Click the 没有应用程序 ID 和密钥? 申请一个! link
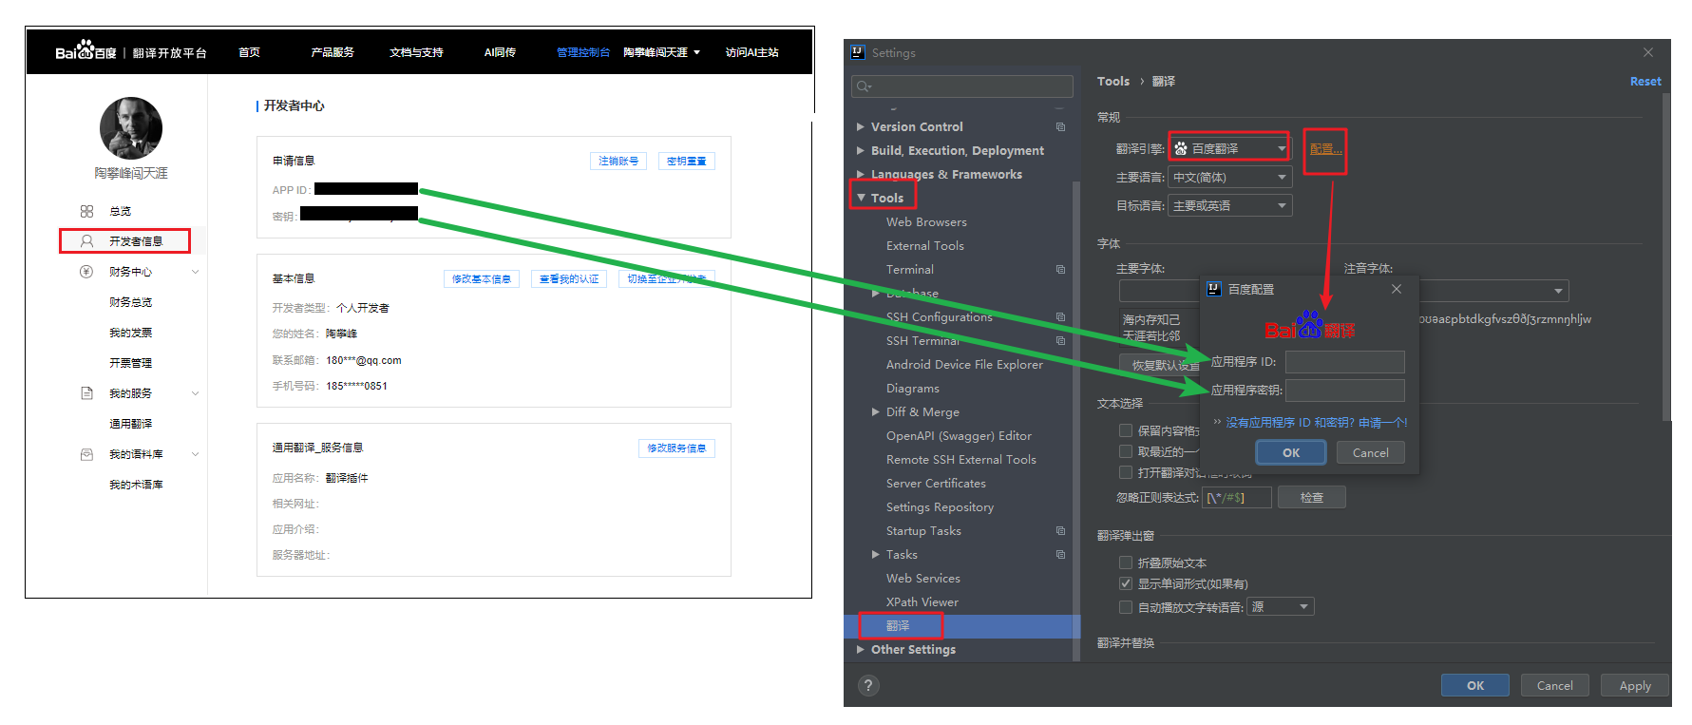Screen dimensions: 1692x725 click(x=1316, y=423)
